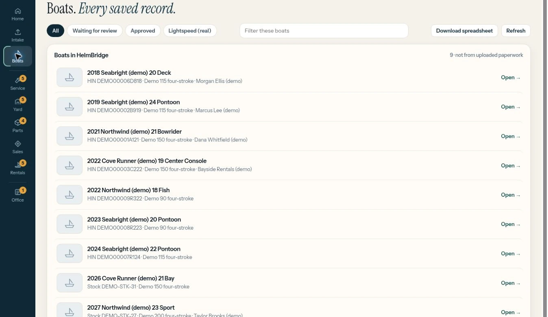Viewport: 548px width, 317px height.
Task: Click the 2022 Northwind (demo) 18 Fish title
Action: point(128,190)
